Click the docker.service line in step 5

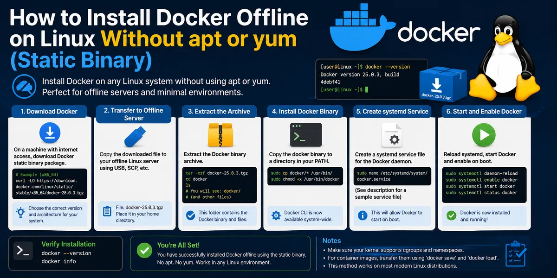373,179
